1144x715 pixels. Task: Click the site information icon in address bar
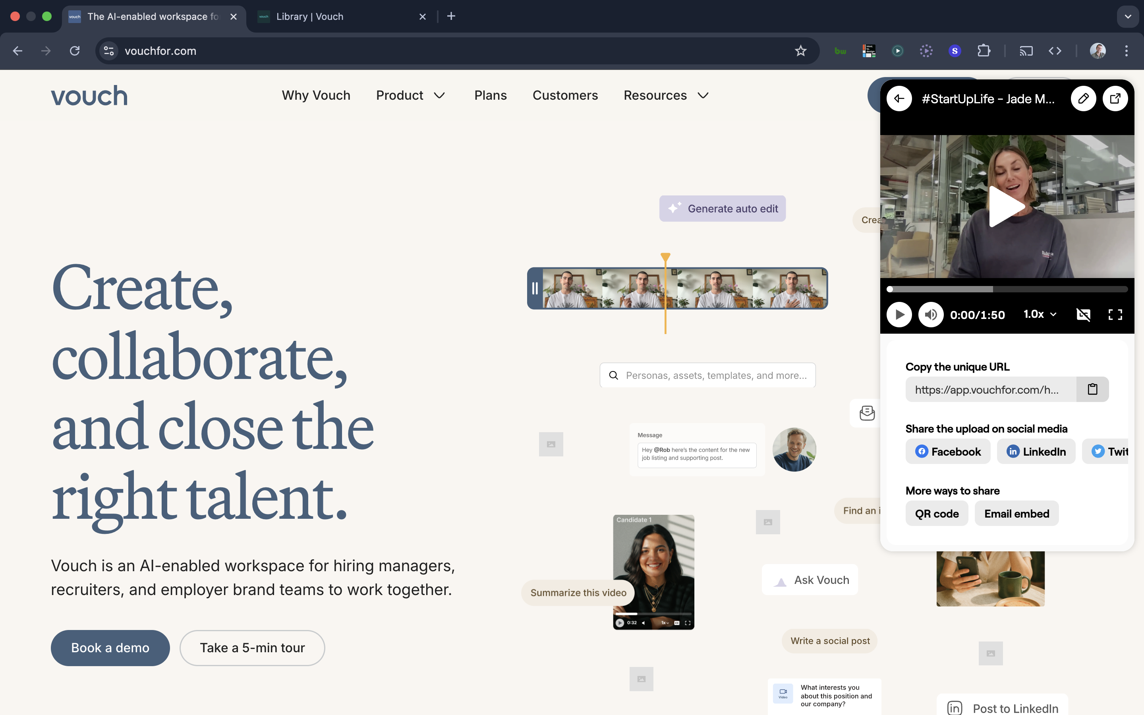point(109,51)
